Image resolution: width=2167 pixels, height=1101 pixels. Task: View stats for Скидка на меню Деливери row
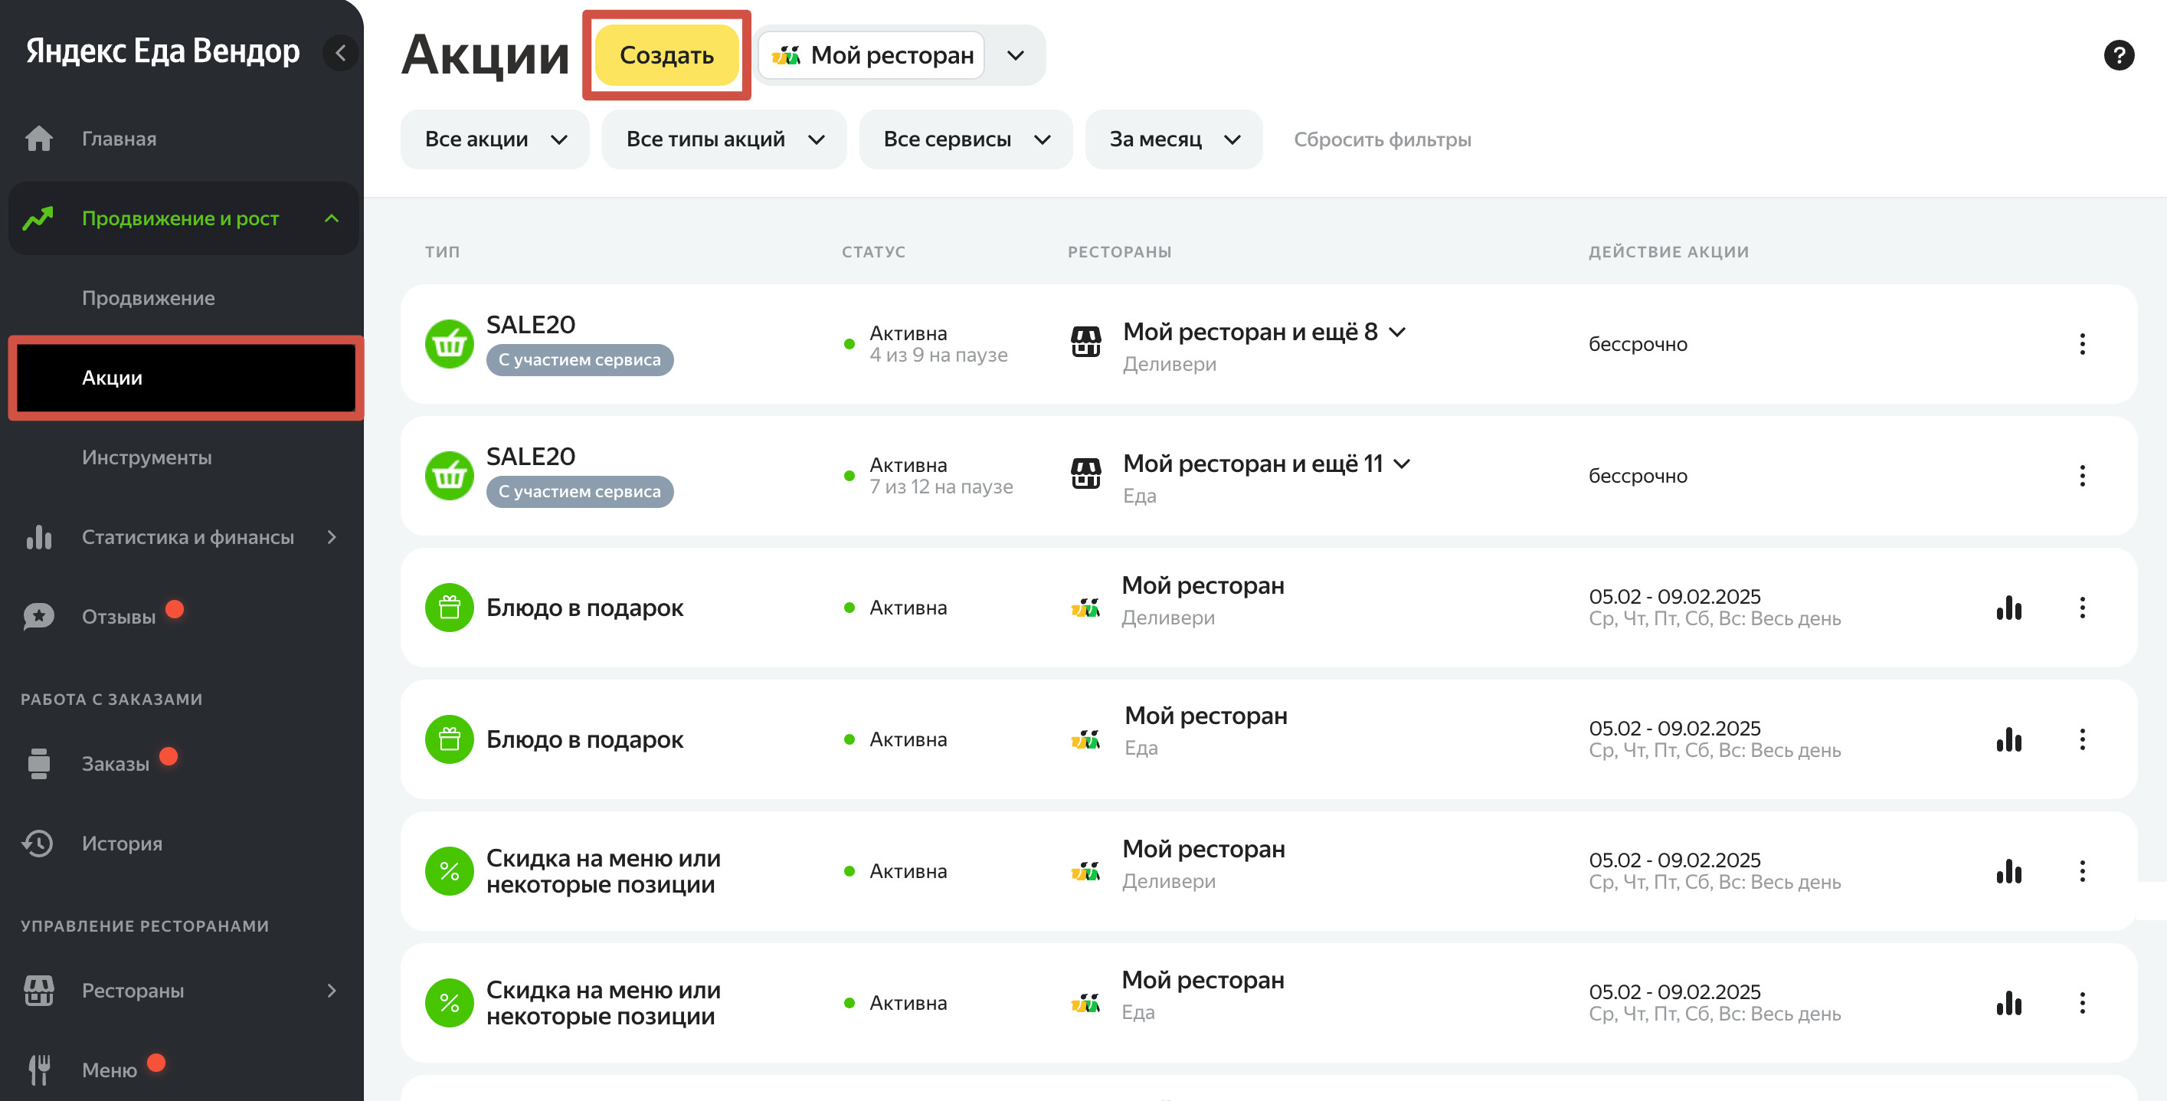click(x=2008, y=871)
